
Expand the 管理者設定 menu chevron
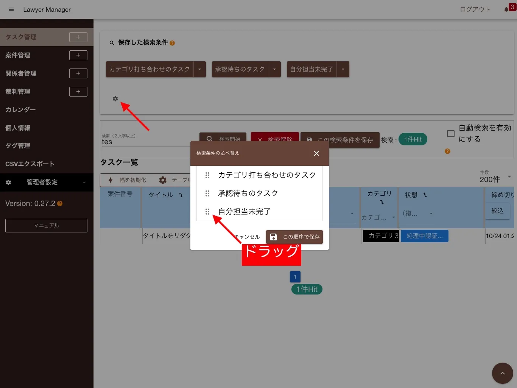click(x=84, y=182)
